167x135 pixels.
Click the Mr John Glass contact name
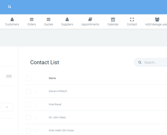pos(57,117)
